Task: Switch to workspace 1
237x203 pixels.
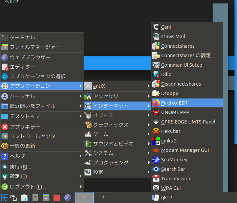Action: [84, 198]
